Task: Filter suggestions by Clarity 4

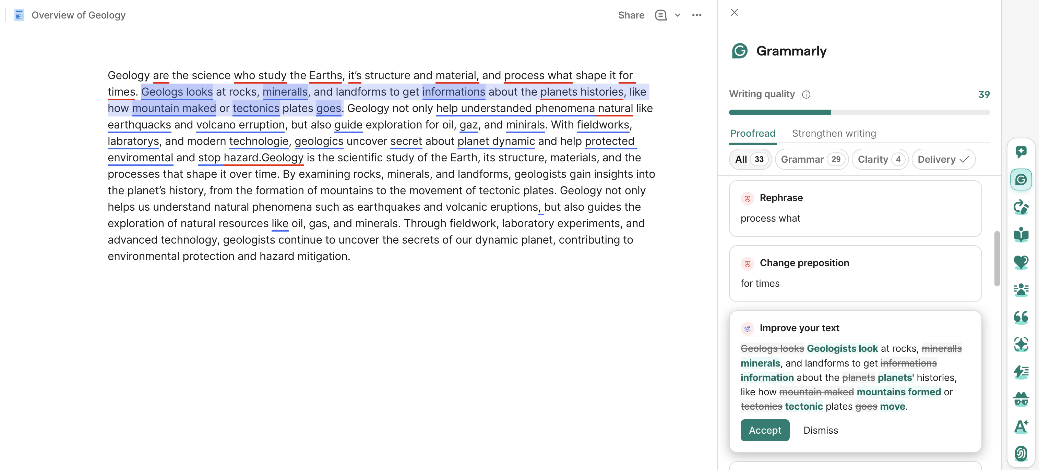Action: [880, 160]
